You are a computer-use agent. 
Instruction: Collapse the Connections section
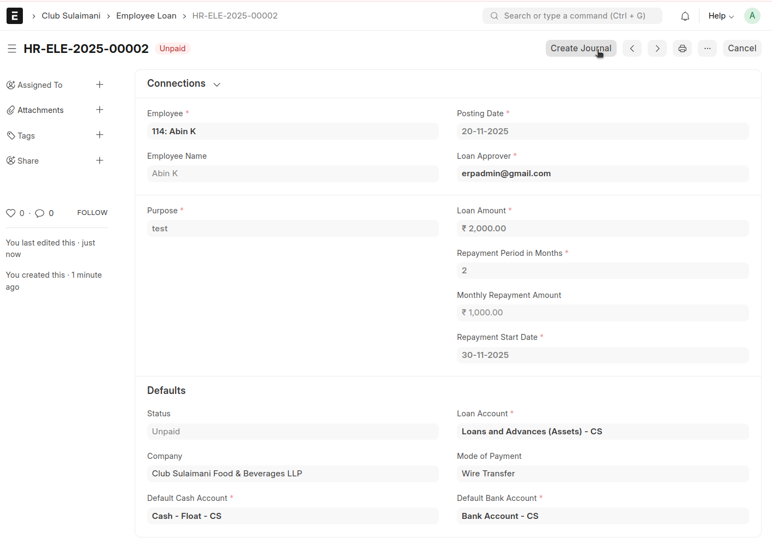tap(216, 84)
